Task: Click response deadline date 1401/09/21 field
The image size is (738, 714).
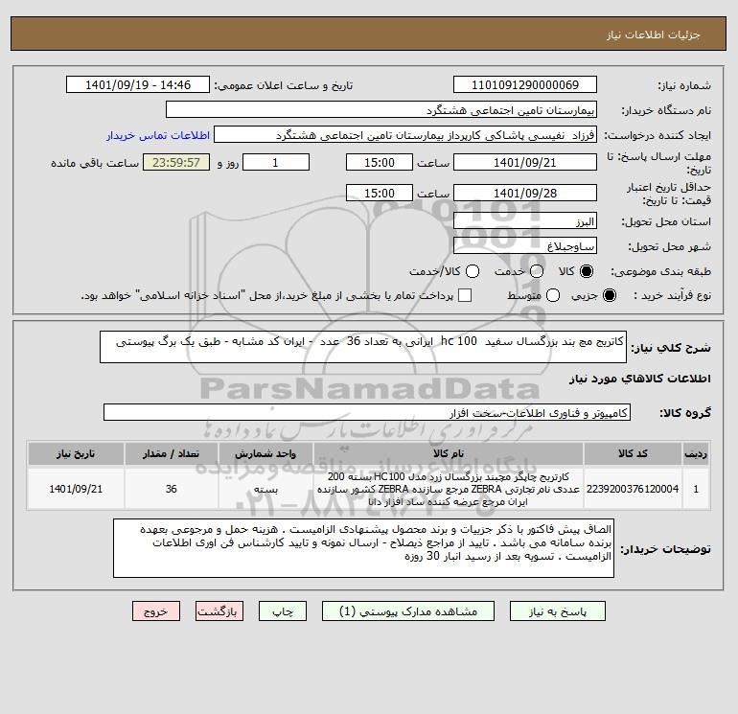Action: point(525,162)
